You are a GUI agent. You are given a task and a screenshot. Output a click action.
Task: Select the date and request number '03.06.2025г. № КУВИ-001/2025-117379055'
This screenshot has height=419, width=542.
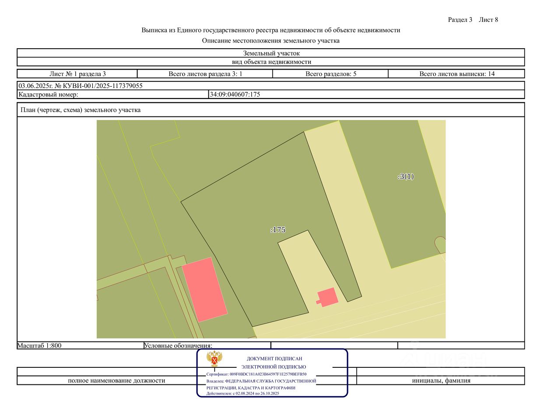[81, 86]
